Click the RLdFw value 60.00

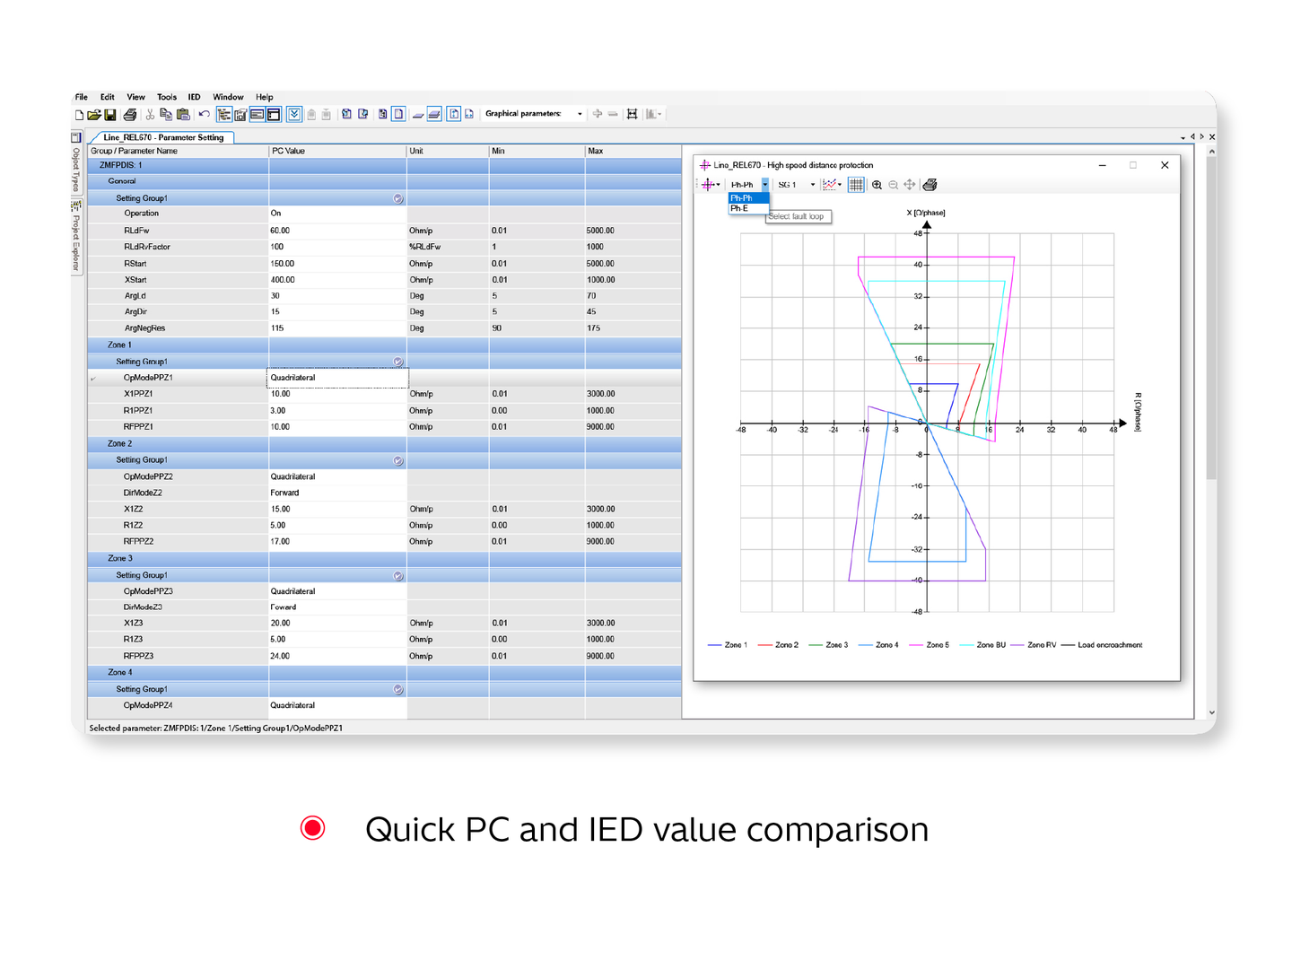click(337, 231)
